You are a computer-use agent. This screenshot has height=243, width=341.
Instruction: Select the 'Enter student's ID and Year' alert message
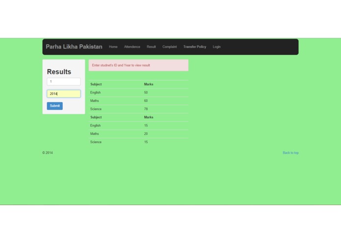pos(138,65)
